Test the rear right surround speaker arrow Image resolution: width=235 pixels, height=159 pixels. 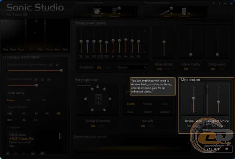[x=104, y=110]
